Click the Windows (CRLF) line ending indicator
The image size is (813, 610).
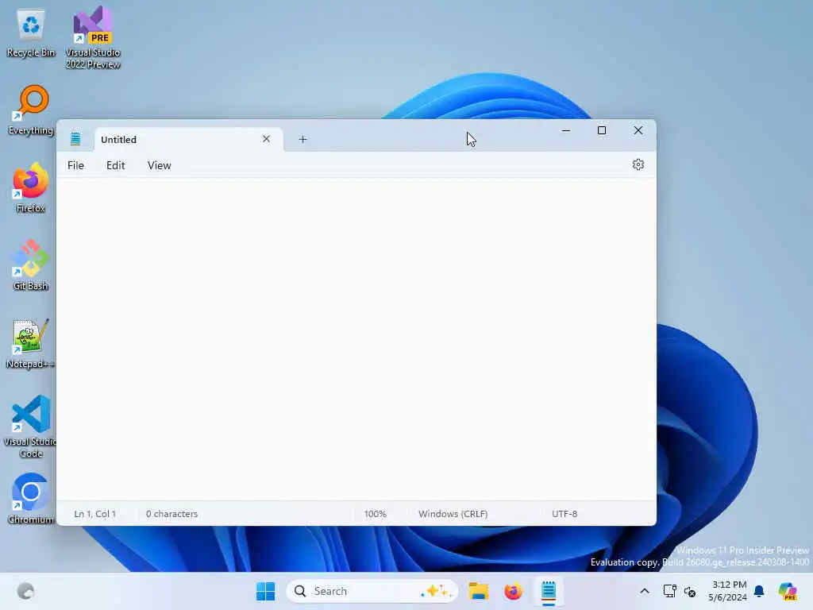[453, 514]
